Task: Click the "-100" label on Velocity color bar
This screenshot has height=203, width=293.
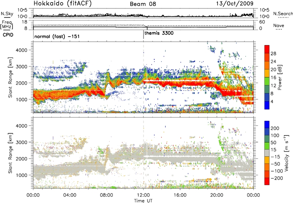Action: (277, 171)
